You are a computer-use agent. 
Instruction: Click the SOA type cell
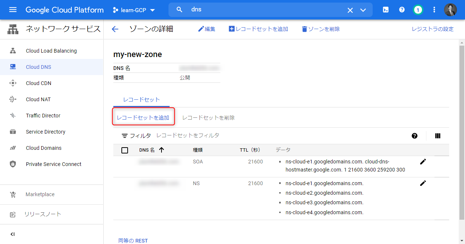pos(198,162)
